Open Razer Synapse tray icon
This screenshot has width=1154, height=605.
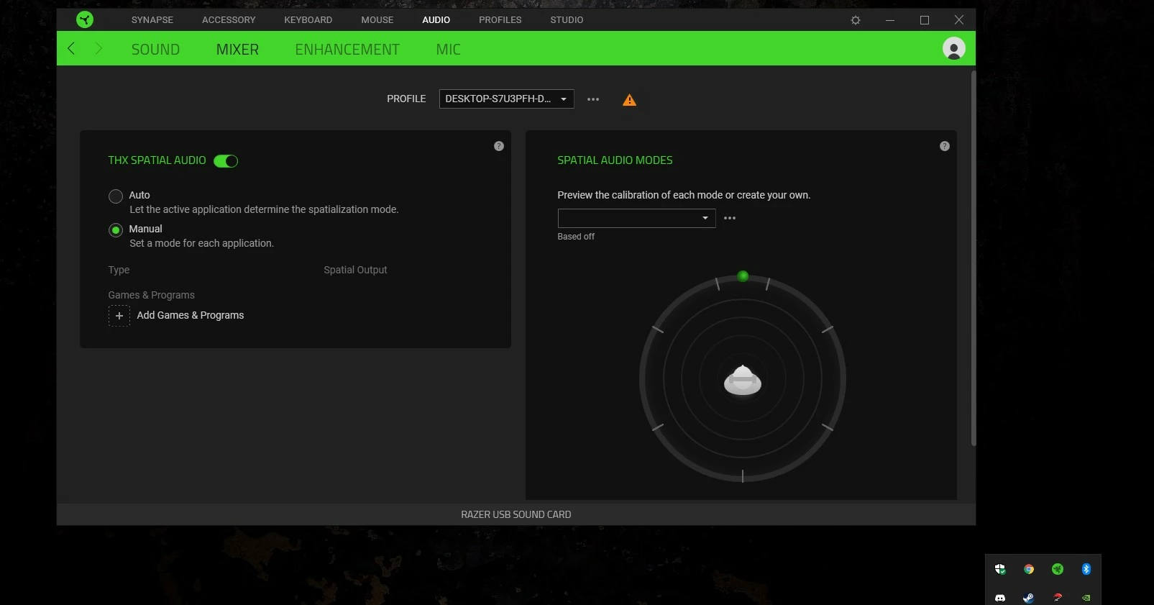pos(1058,569)
